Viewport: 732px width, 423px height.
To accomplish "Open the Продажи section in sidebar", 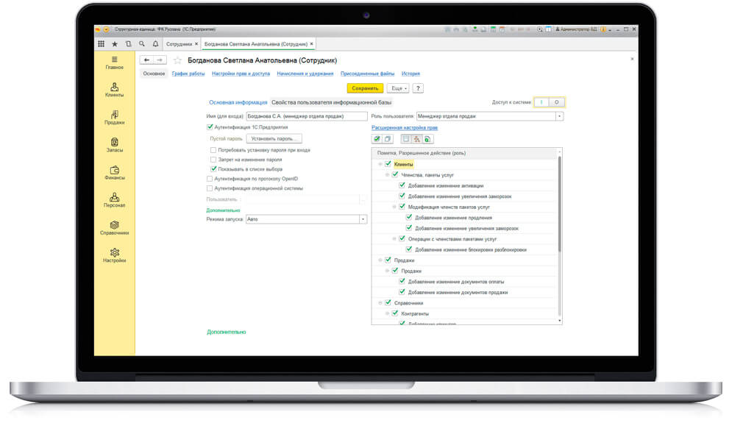I will (114, 118).
